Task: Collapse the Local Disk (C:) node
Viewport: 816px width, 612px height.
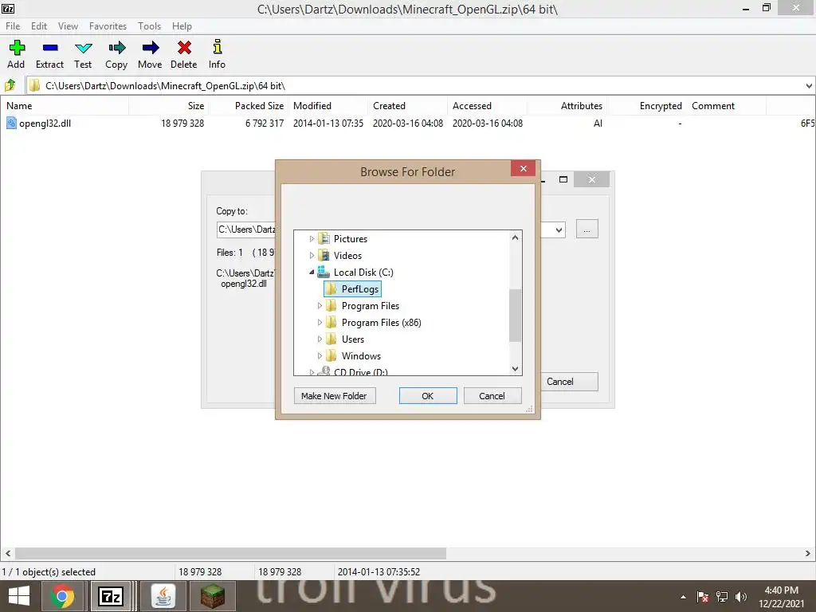Action: pyautogui.click(x=312, y=272)
